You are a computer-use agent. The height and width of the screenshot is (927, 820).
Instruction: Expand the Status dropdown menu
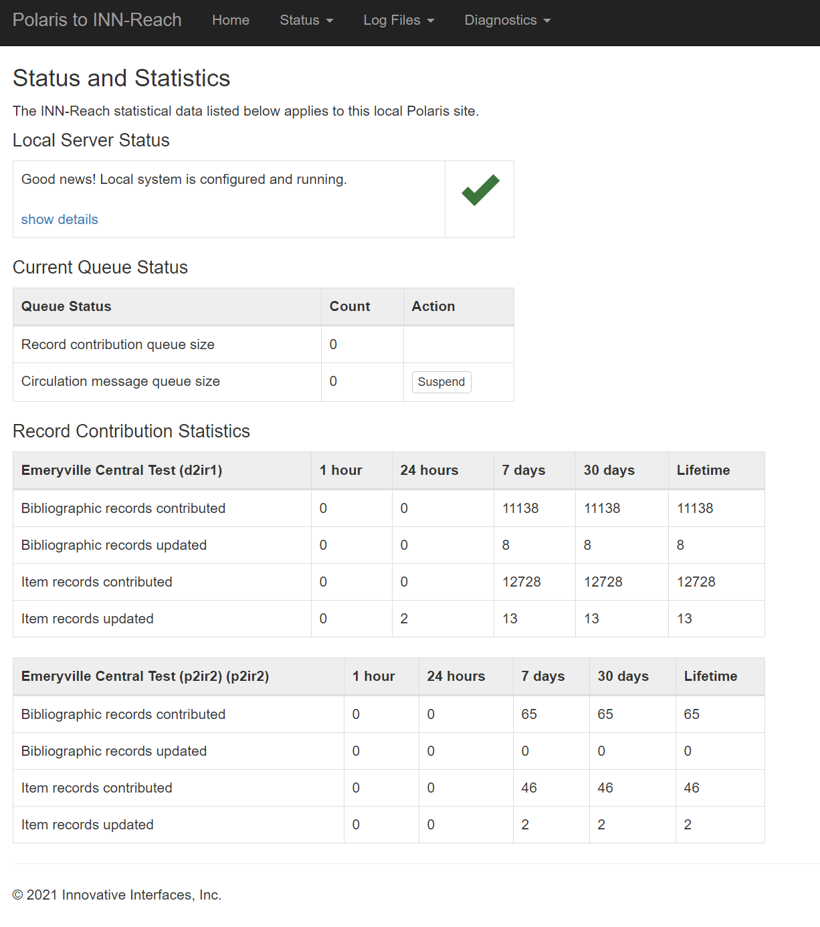[306, 20]
